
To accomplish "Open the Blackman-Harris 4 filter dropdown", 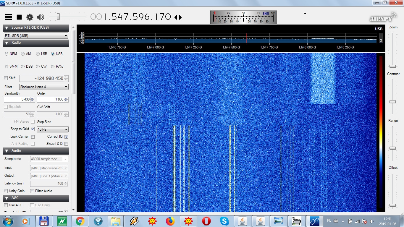I will (x=44, y=87).
